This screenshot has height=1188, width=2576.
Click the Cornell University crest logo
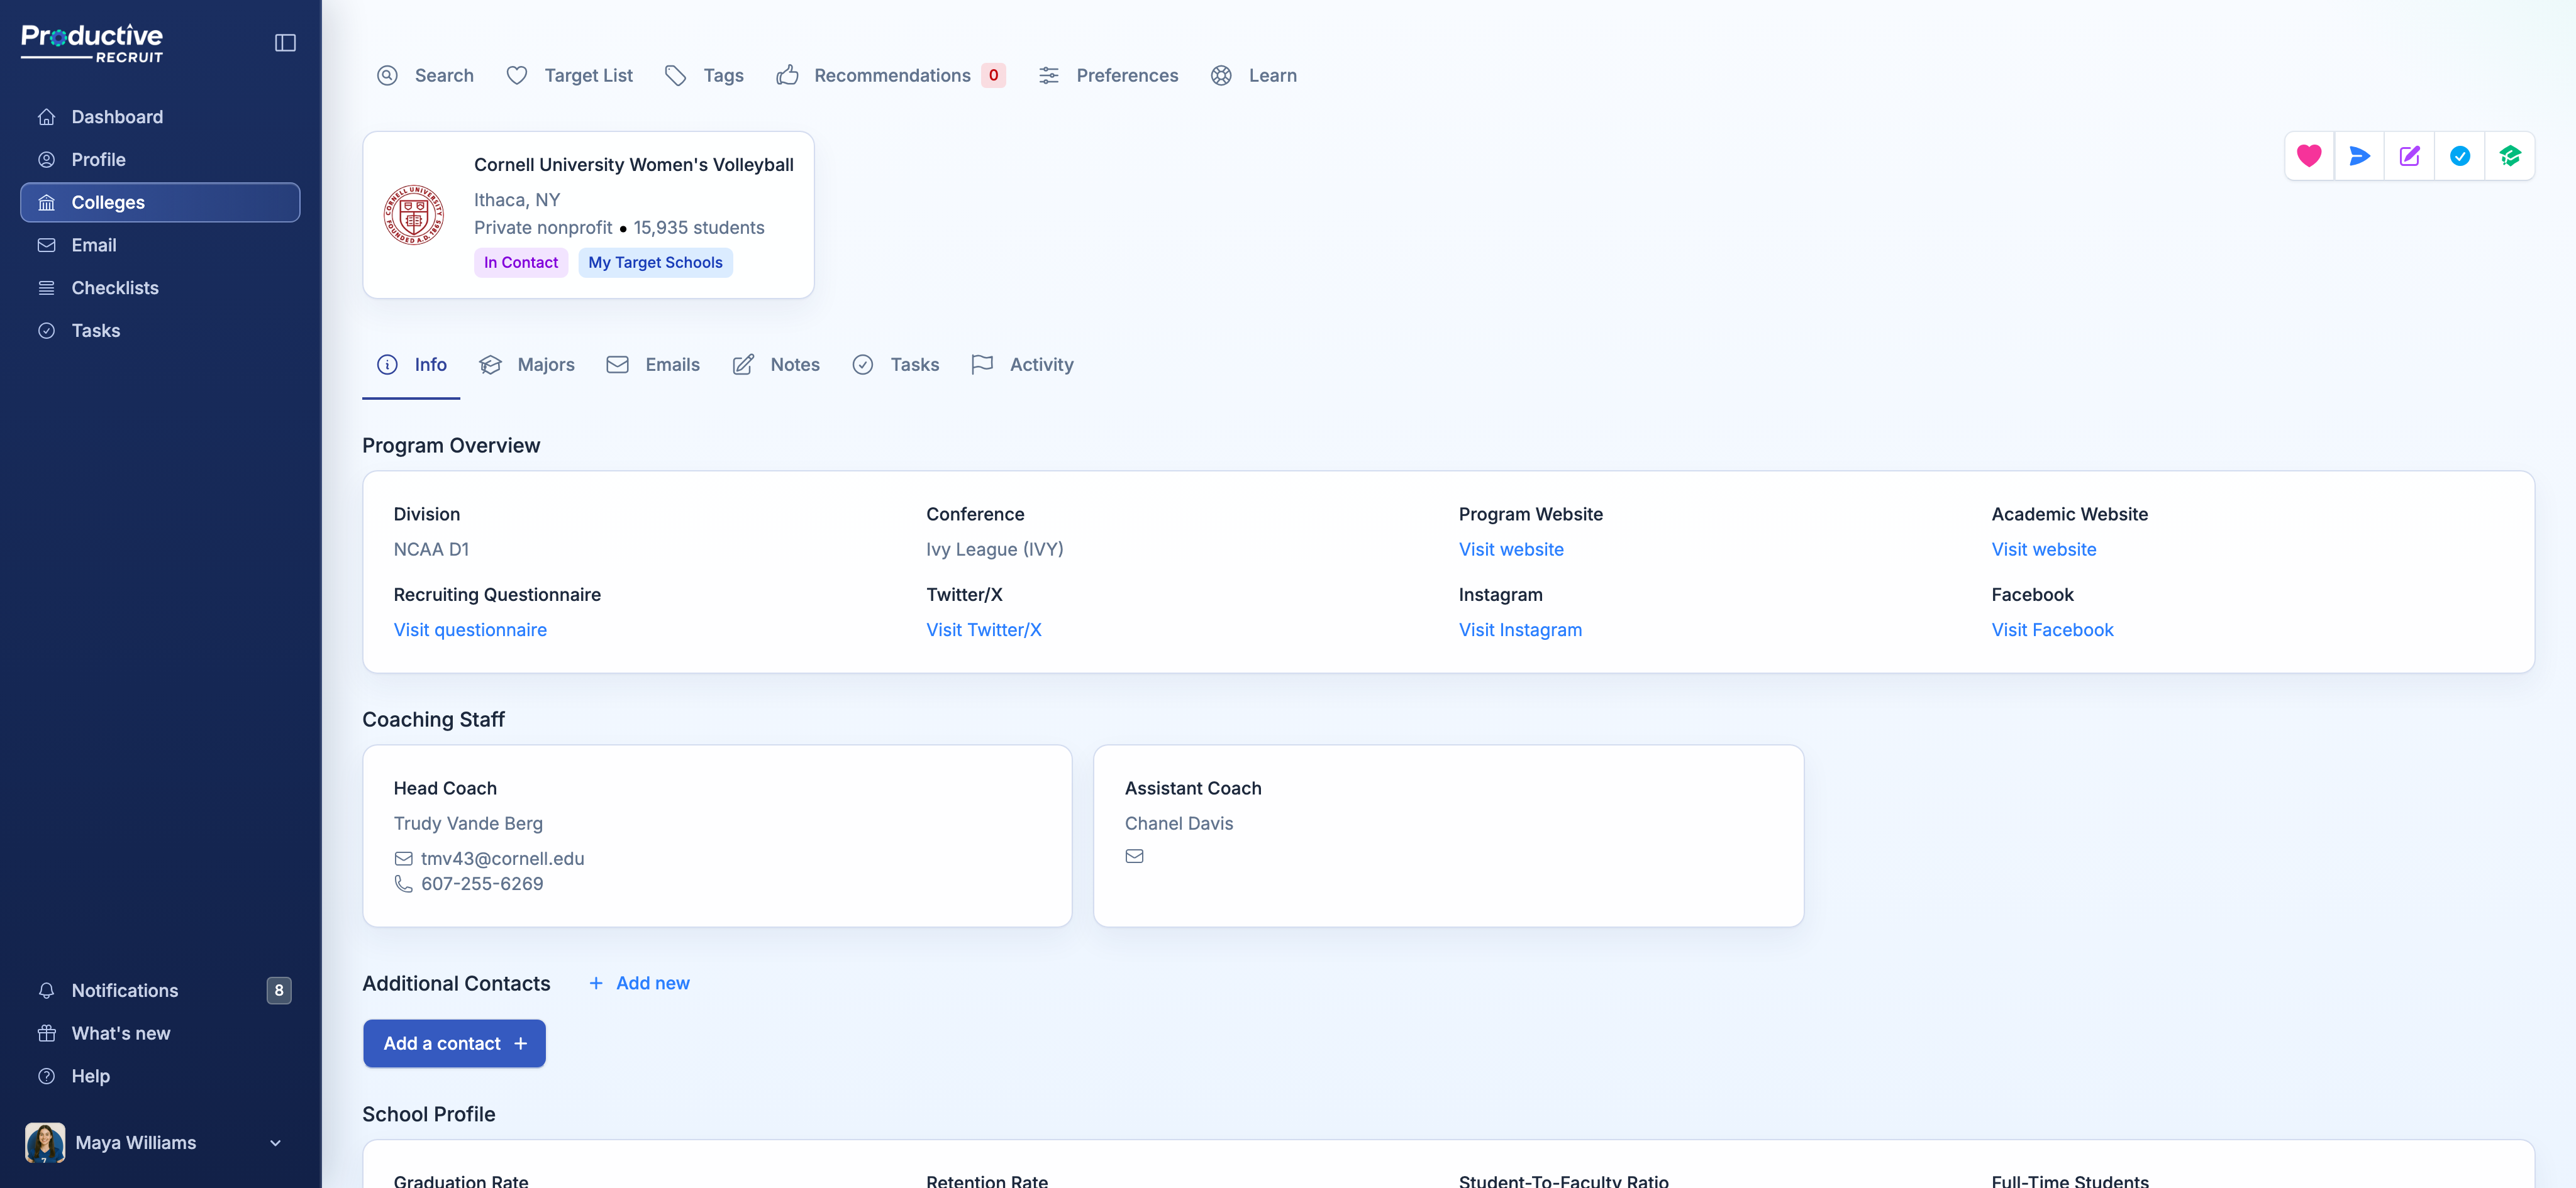point(414,215)
